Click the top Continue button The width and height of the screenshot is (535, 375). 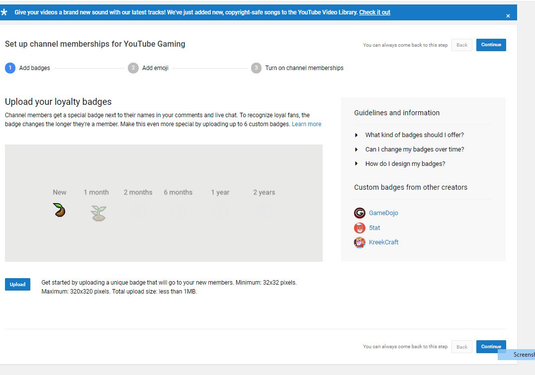(x=491, y=45)
